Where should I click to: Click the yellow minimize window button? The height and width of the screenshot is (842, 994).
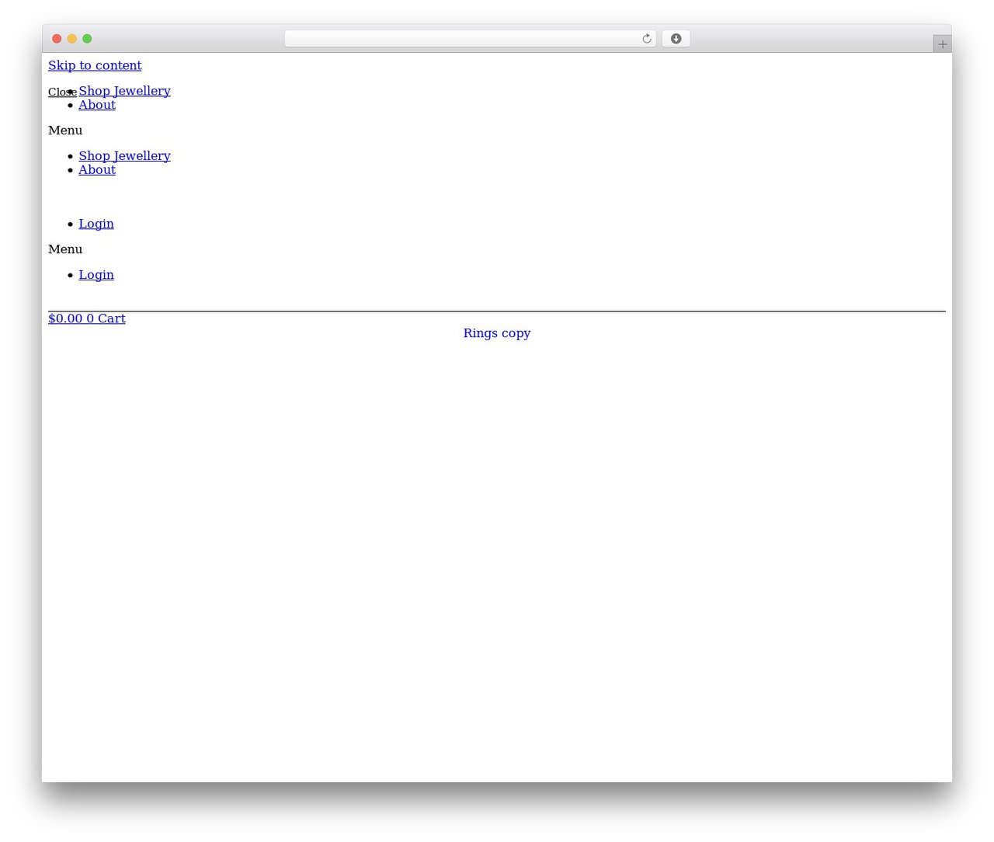tap(72, 39)
